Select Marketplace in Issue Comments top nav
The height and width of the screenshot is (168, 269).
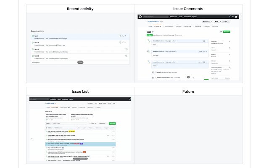(187, 17)
